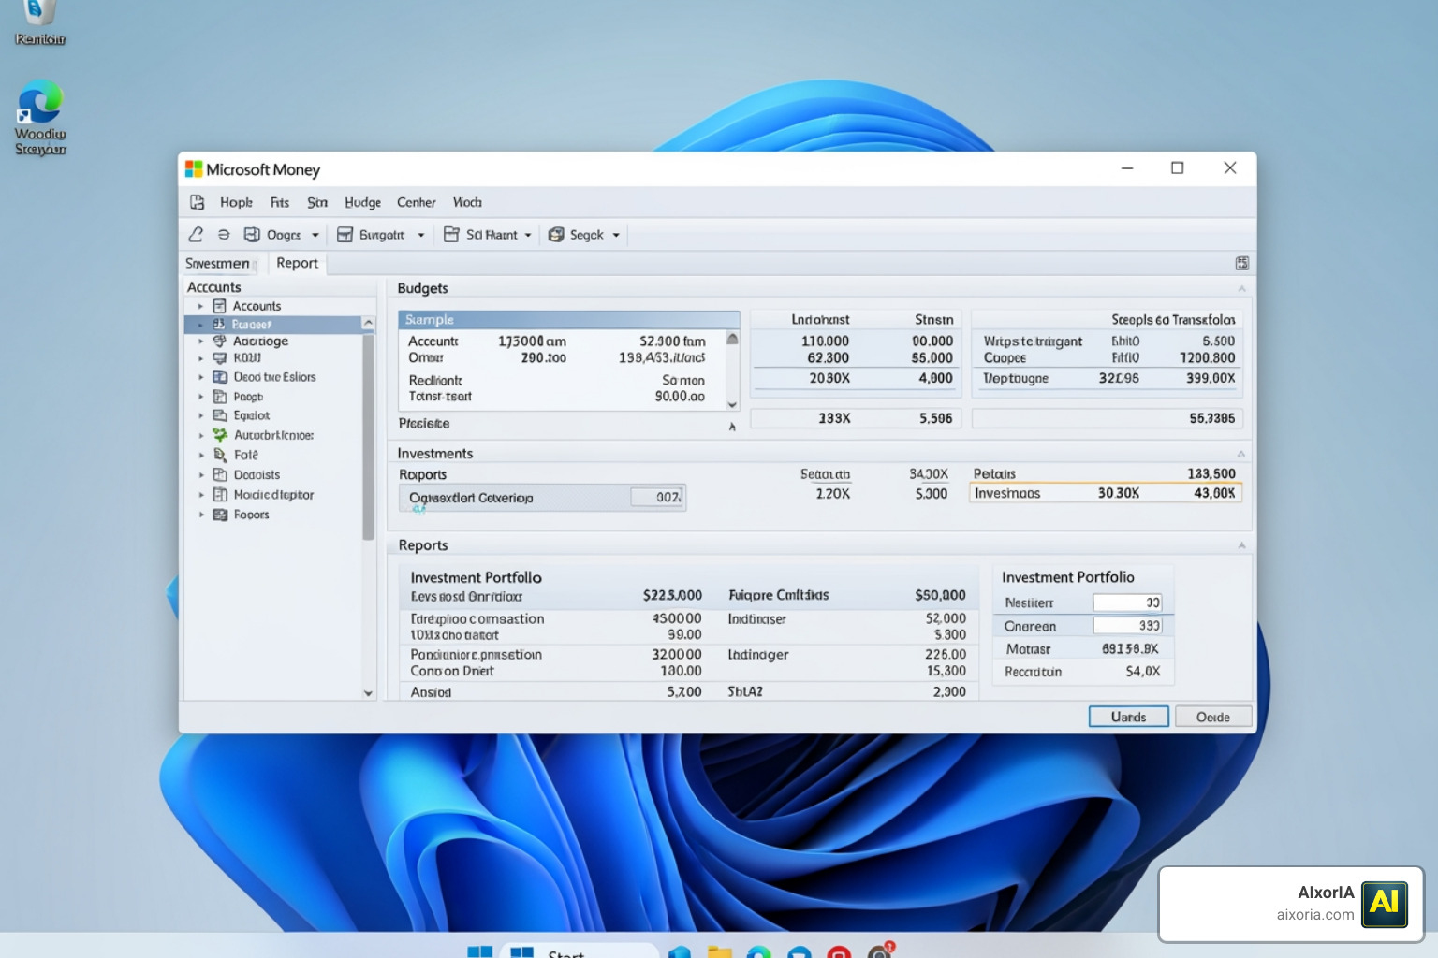Viewport: 1438px width, 958px height.
Task: Click the ROUJ monitor icon in tree
Action: pyautogui.click(x=220, y=358)
